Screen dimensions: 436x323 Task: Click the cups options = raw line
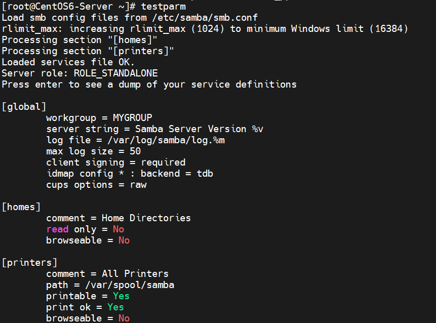coord(97,185)
